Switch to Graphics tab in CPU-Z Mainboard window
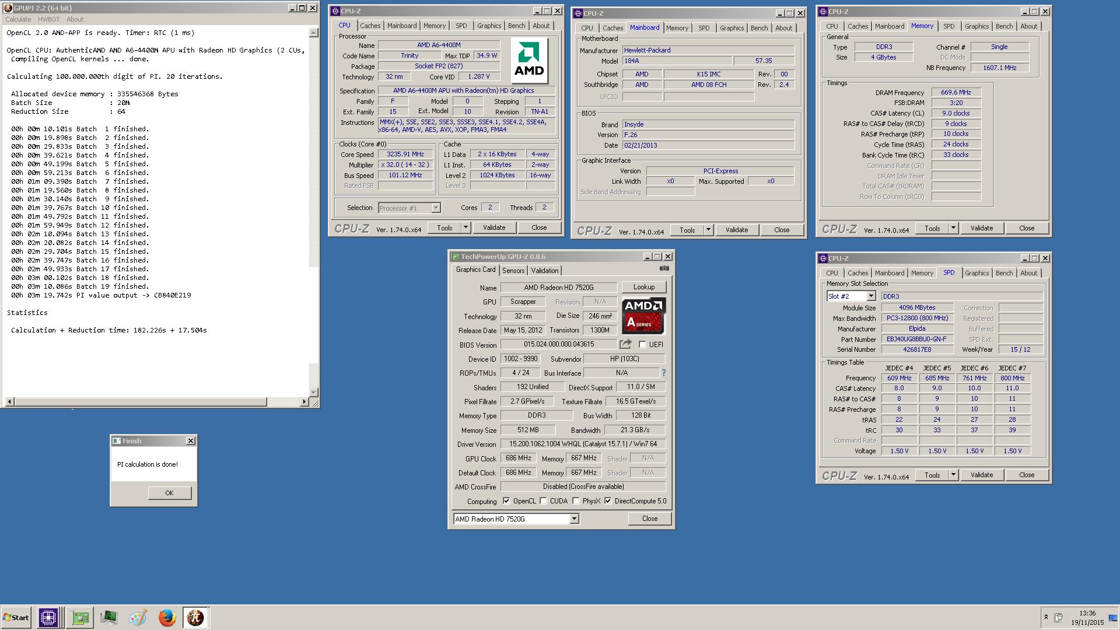This screenshot has width=1120, height=630. click(x=731, y=28)
